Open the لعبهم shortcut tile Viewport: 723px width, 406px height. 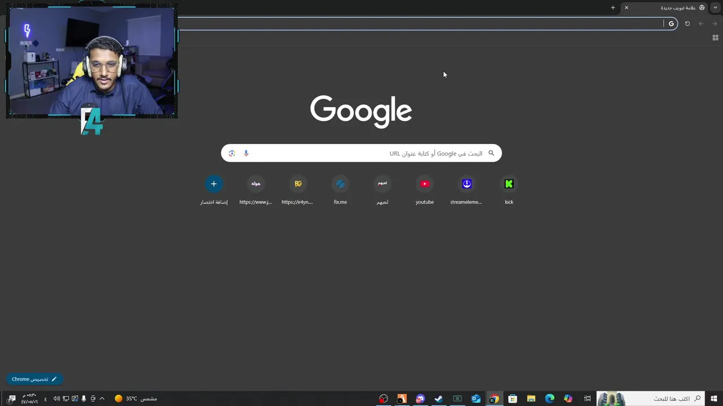382,190
